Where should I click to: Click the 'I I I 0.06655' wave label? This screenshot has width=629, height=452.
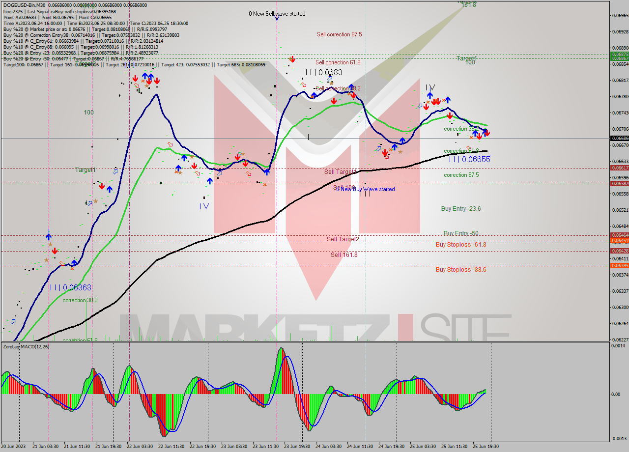coord(470,159)
